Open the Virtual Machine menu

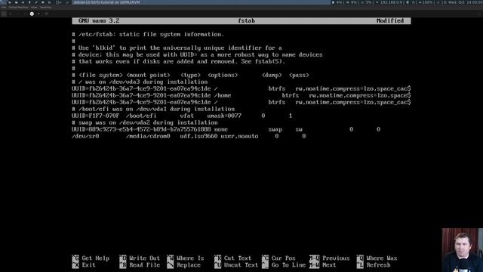18,8
